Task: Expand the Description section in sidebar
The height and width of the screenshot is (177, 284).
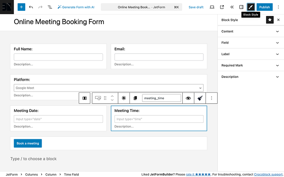Action: pyautogui.click(x=251, y=77)
